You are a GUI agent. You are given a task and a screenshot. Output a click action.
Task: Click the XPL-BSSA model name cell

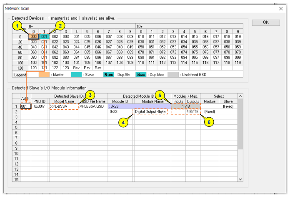(64, 106)
